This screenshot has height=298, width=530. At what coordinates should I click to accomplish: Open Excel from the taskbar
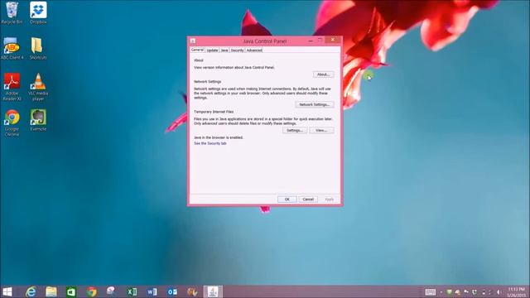pos(132,291)
